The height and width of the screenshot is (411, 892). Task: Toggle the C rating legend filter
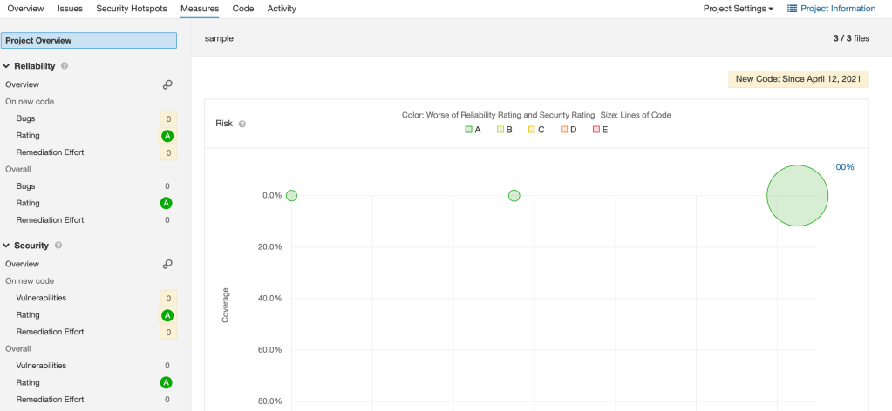pos(536,130)
